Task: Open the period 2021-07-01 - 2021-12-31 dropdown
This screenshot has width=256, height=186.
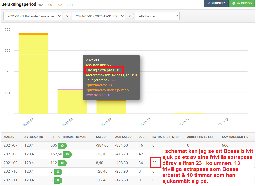Action: coord(98,16)
